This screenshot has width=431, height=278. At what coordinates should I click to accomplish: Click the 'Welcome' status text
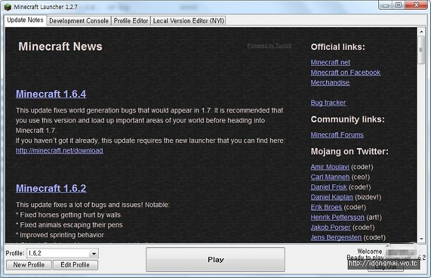pos(370,251)
